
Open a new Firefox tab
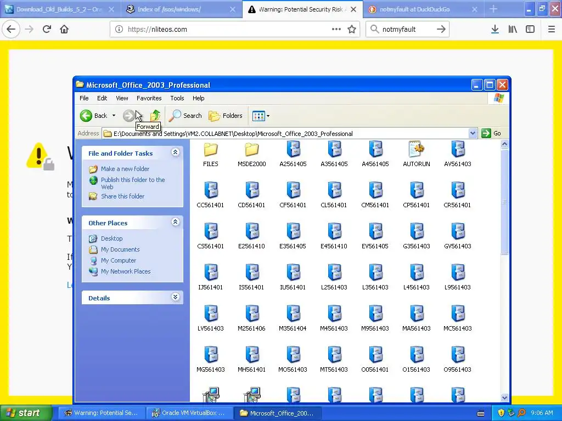click(493, 9)
